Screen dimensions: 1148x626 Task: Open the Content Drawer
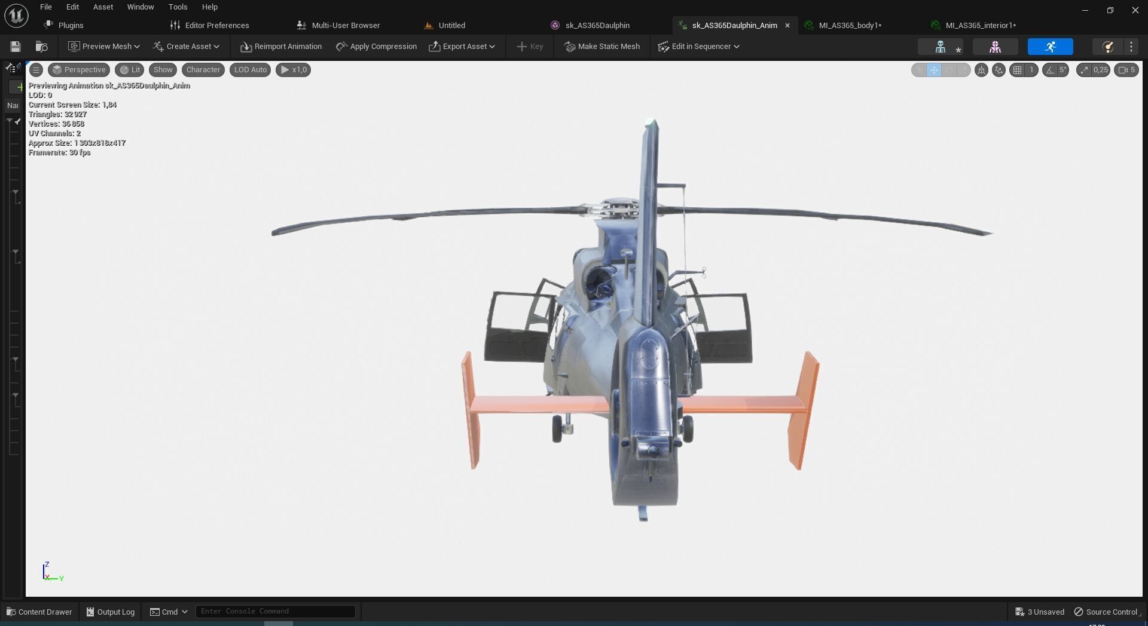coord(39,612)
